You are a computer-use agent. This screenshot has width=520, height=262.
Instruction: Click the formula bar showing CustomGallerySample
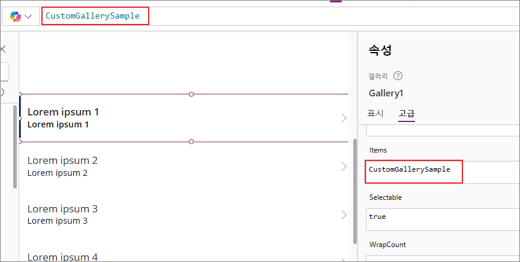[x=278, y=16]
